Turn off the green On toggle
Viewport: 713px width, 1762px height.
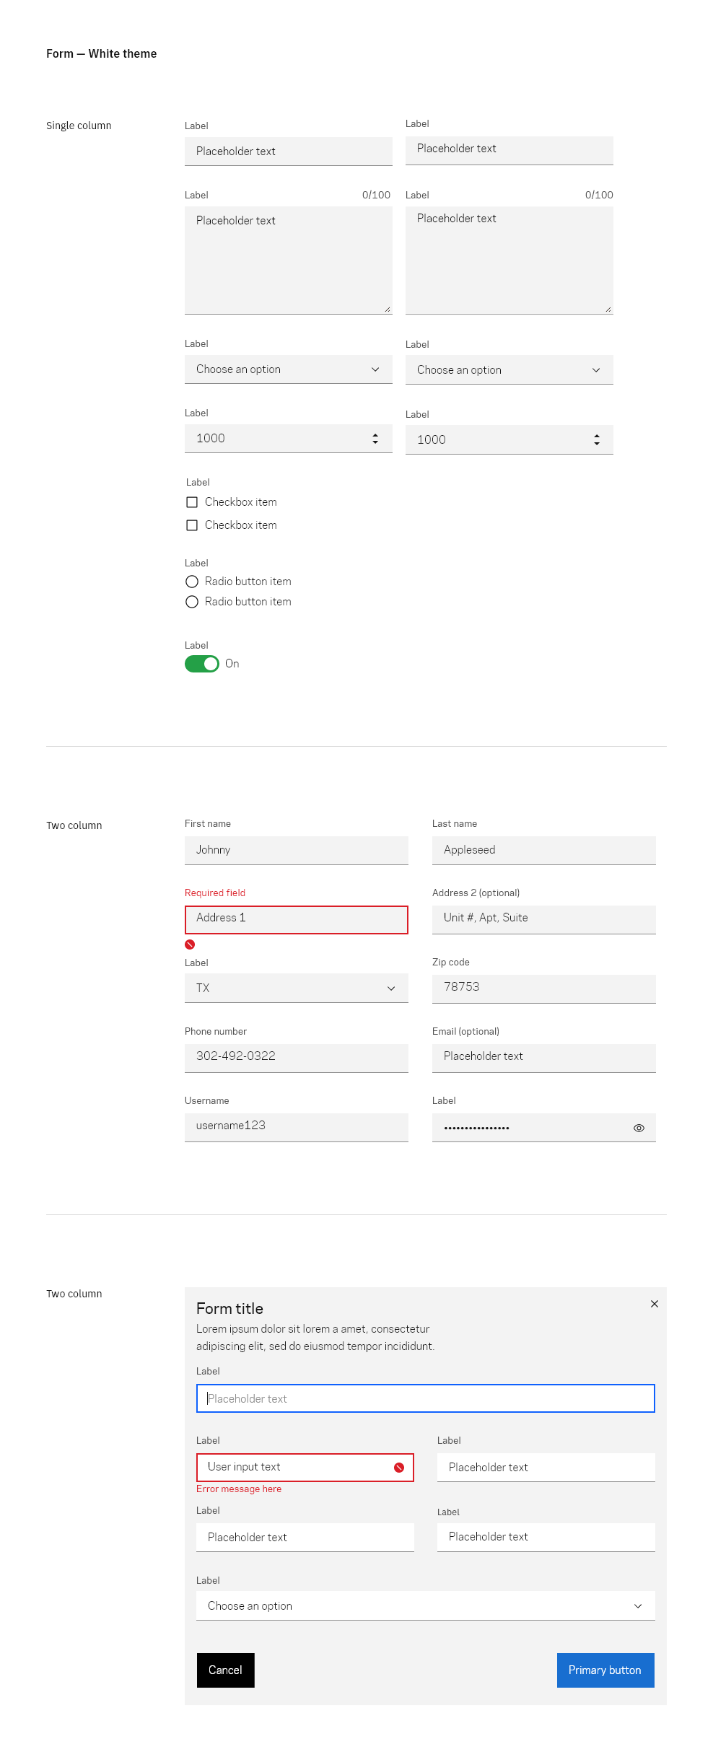pos(202,664)
